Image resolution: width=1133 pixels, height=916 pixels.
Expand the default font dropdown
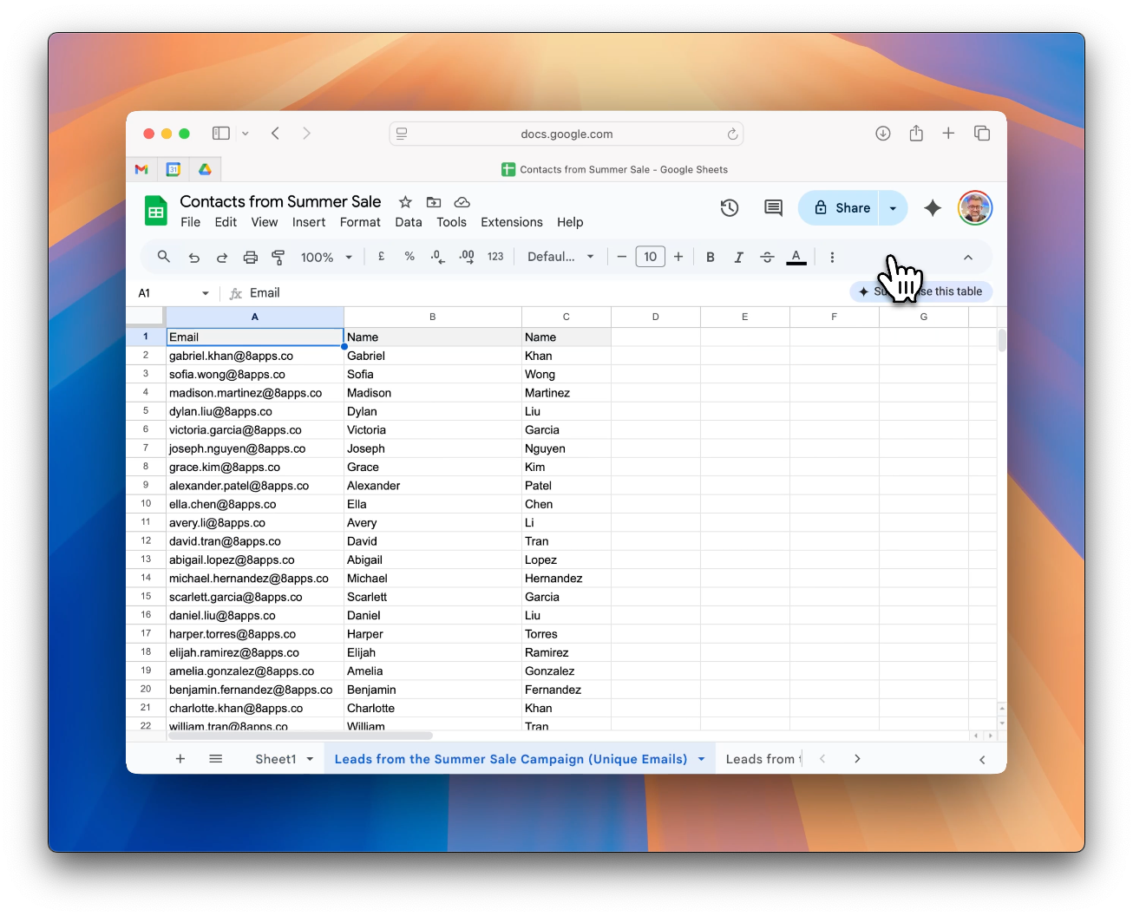[x=560, y=257]
